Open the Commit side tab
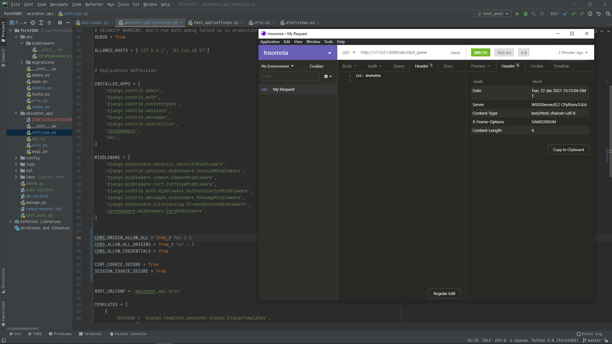Screen dimensions: 612x344 click(3, 58)
